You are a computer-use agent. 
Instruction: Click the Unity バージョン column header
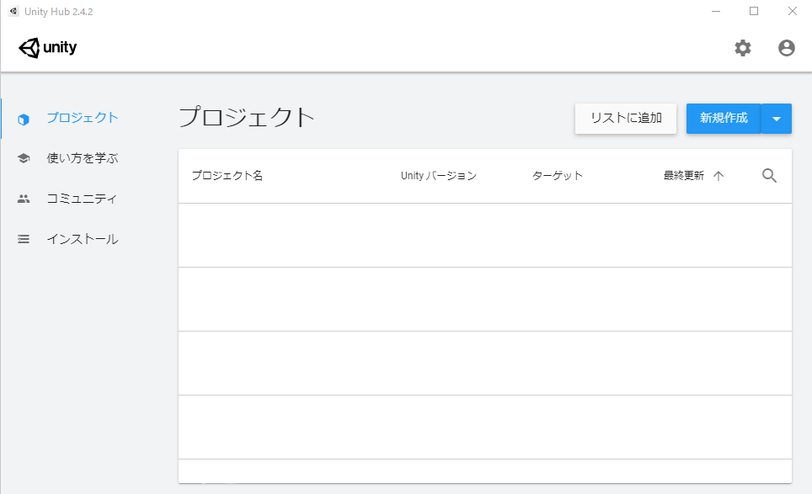pos(439,176)
